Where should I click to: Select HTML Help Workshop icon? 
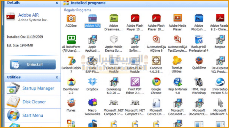(x=199, y=82)
